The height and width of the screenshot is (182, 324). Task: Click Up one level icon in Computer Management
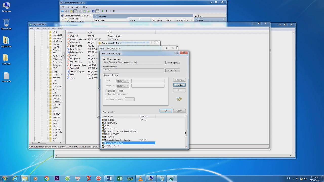coord(71,11)
